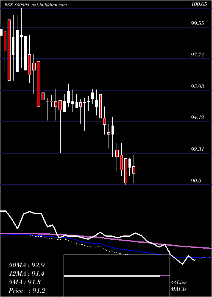The height and width of the screenshot is (297, 212).
Task: Click the 92.31 price level label
Action: click(x=198, y=149)
